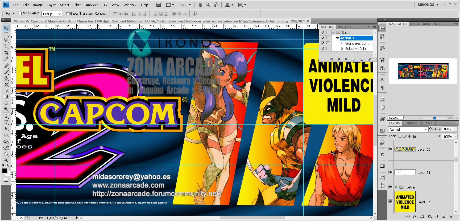460x221 pixels.
Task: Link layers icon in Layers panel
Action: (407, 216)
